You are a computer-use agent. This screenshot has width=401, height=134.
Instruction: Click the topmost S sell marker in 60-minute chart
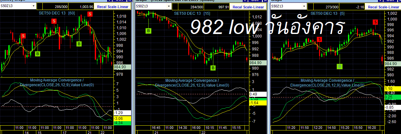90,13
